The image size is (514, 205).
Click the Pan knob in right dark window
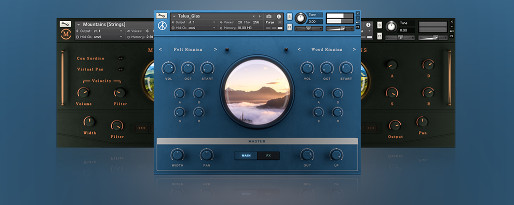pos(422,122)
